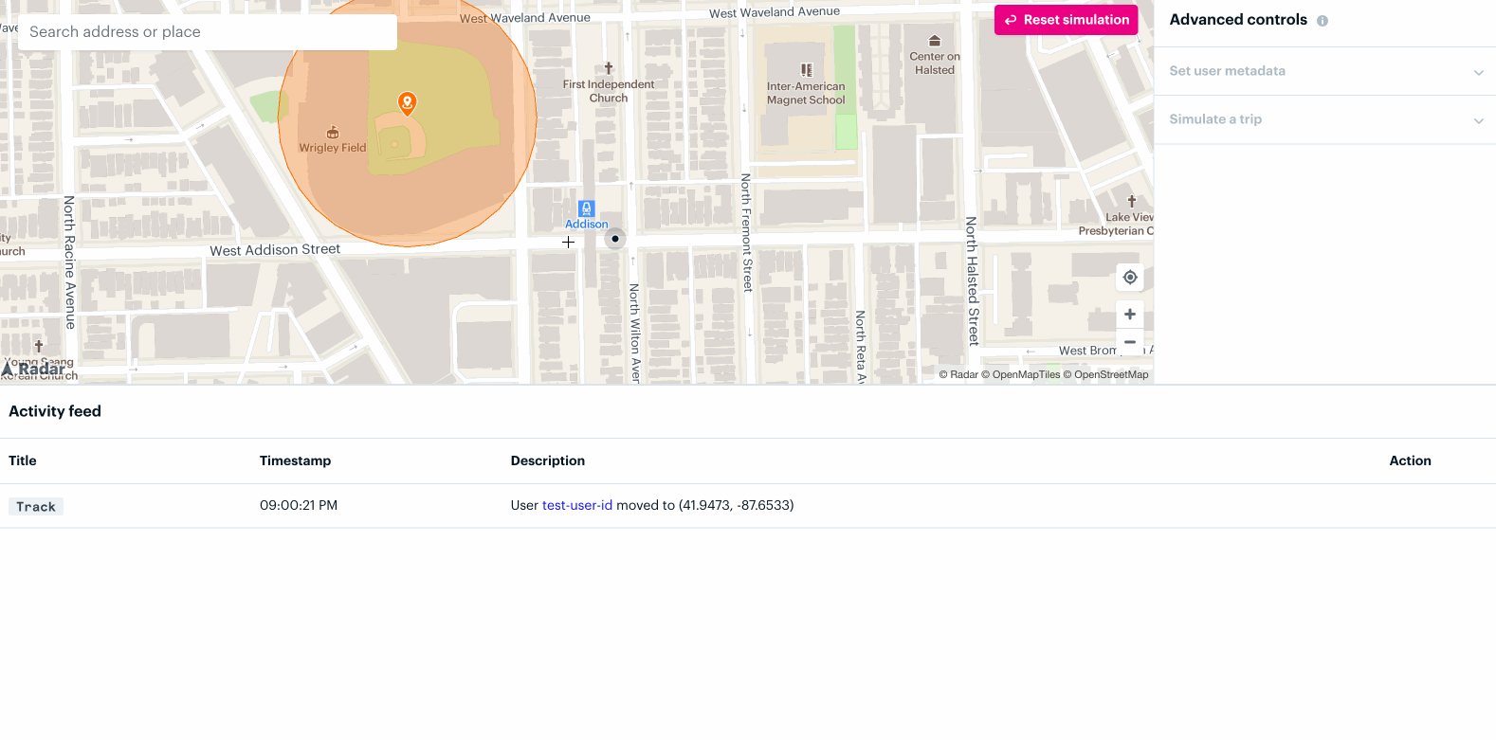Click the Reset simulation button

(x=1066, y=20)
